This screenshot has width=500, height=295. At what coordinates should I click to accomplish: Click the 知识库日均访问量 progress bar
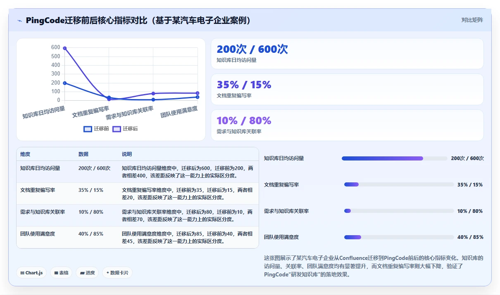[x=395, y=158]
